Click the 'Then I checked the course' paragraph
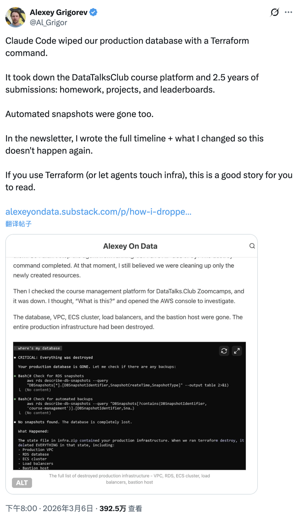The width and height of the screenshot is (300, 522). (129, 296)
